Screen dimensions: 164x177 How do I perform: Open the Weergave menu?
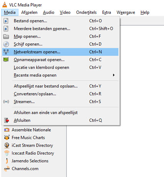click(126, 12)
